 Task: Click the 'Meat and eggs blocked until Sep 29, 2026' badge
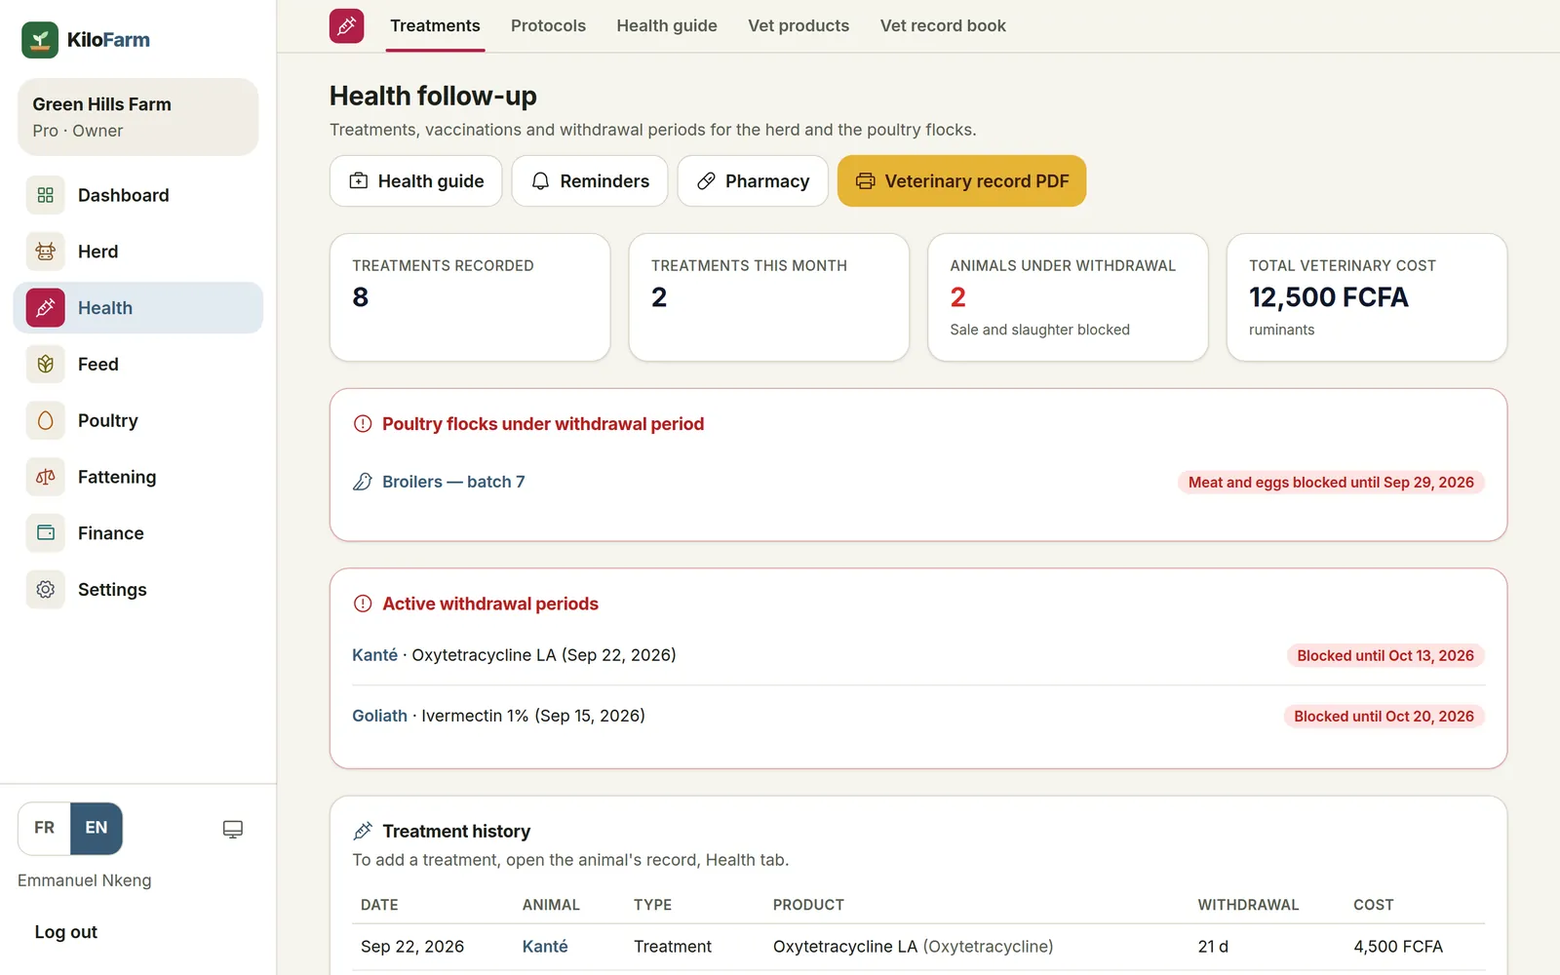click(1331, 483)
